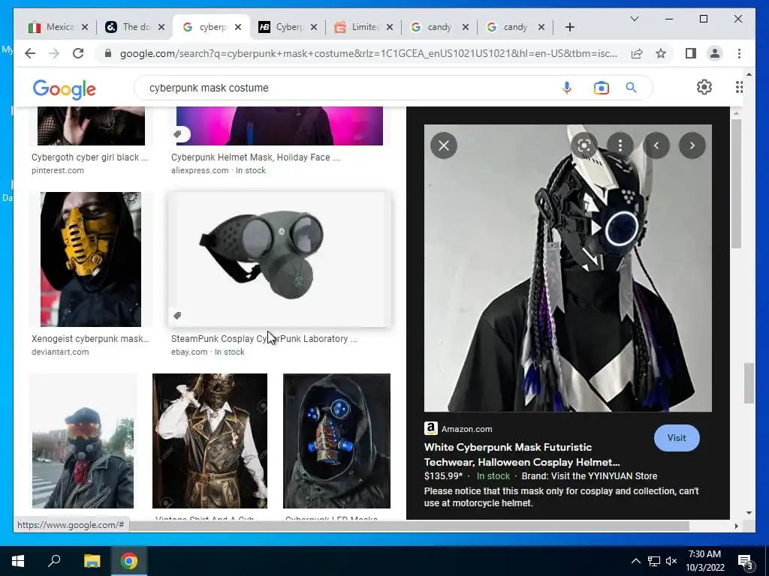Open Google quick settings gear
The width and height of the screenshot is (769, 576).
[x=704, y=87]
